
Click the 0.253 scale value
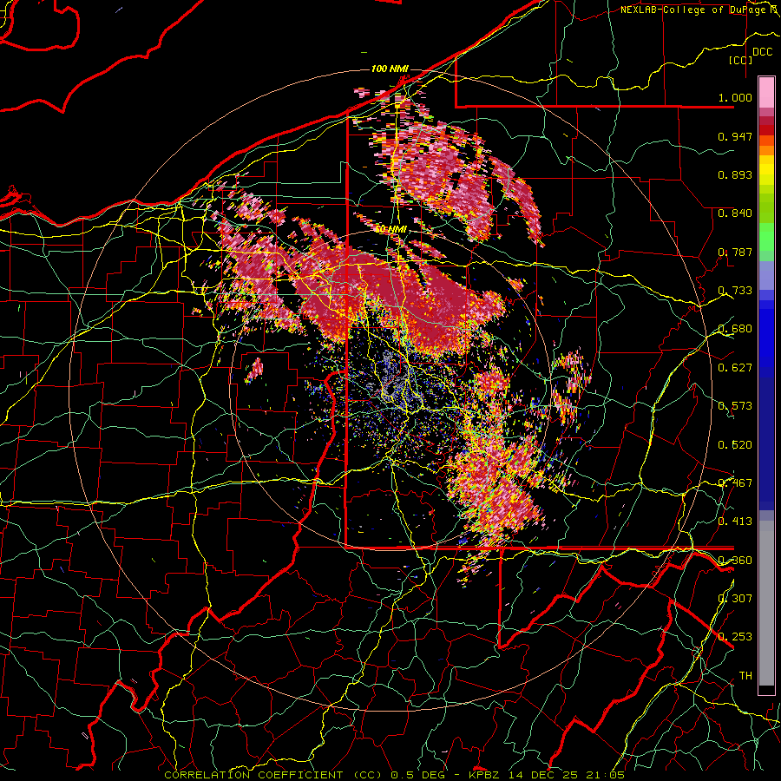point(735,637)
